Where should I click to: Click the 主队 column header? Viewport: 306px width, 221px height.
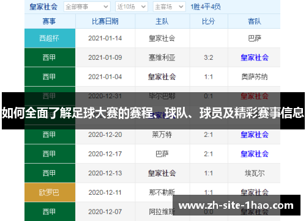162,21
